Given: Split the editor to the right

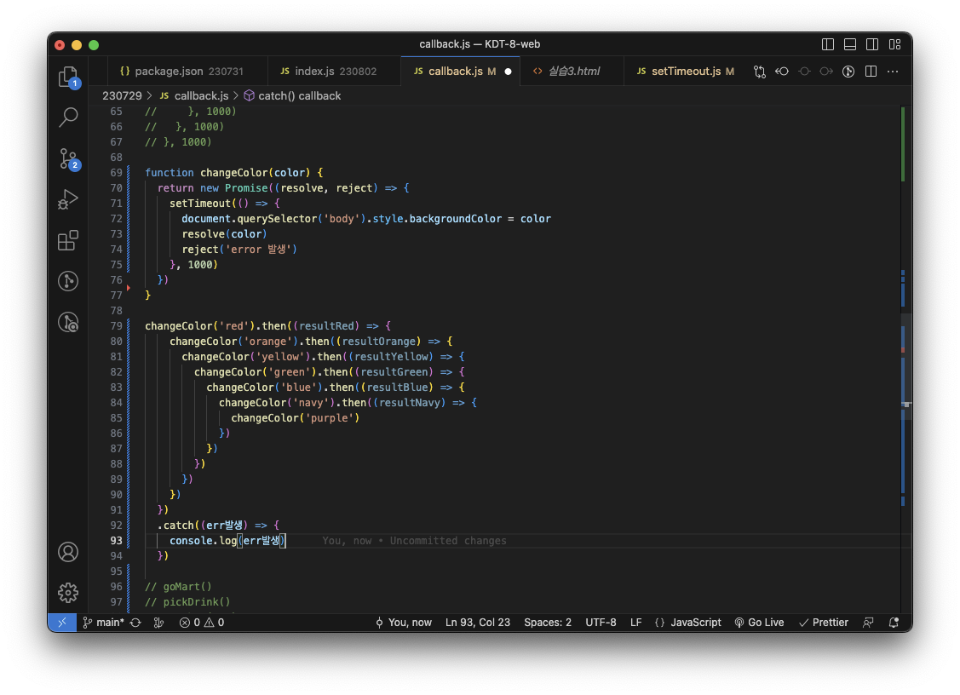Looking at the screenshot, I should (871, 72).
